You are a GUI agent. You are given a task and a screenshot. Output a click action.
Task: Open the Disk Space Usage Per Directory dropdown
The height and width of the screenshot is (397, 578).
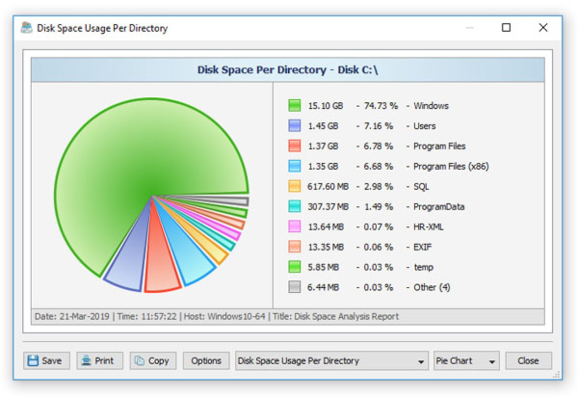click(331, 360)
